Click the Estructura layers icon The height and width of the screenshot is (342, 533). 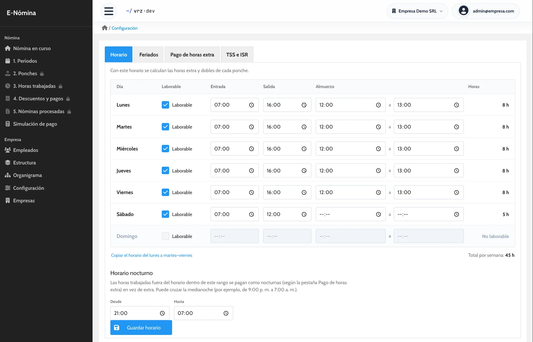point(8,163)
